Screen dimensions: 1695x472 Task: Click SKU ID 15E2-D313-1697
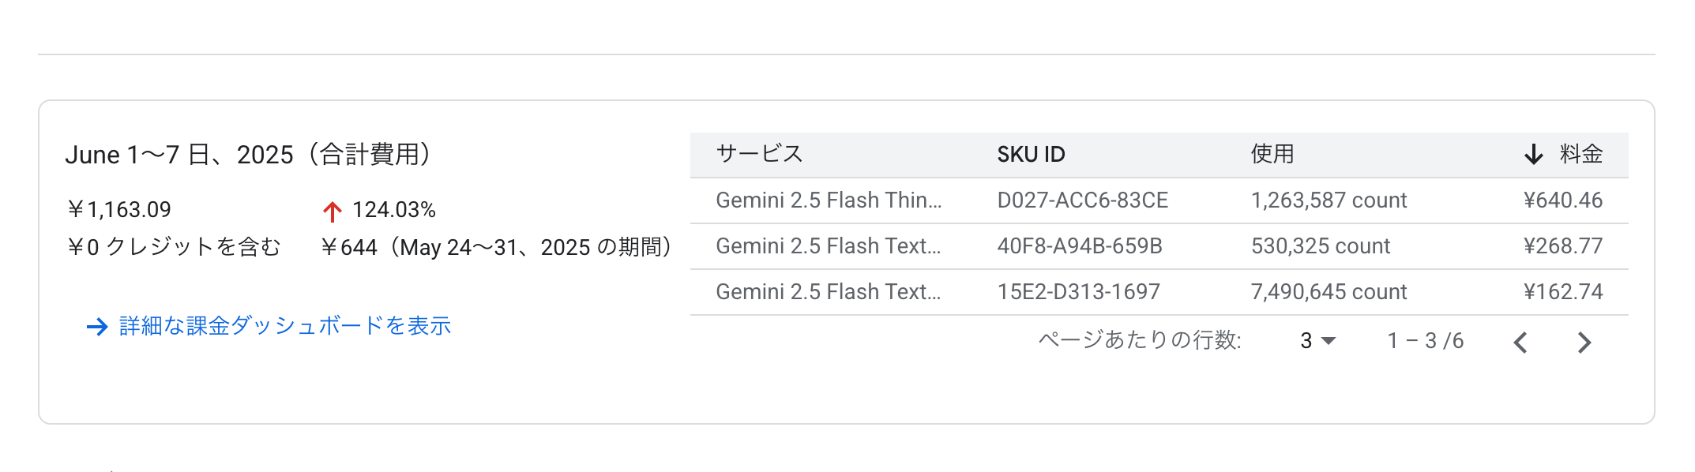click(1078, 292)
